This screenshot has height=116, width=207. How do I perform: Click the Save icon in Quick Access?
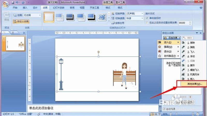[13, 3]
